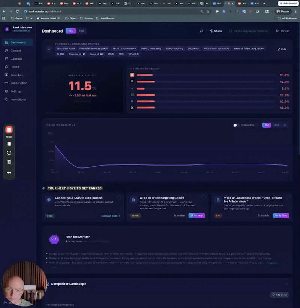Click the Share button
Image resolution: width=300 pixels, height=308 pixels.
click(x=216, y=31)
